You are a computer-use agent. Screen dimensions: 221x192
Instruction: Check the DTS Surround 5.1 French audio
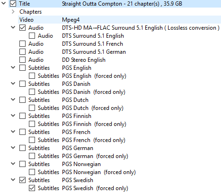pos(22,44)
